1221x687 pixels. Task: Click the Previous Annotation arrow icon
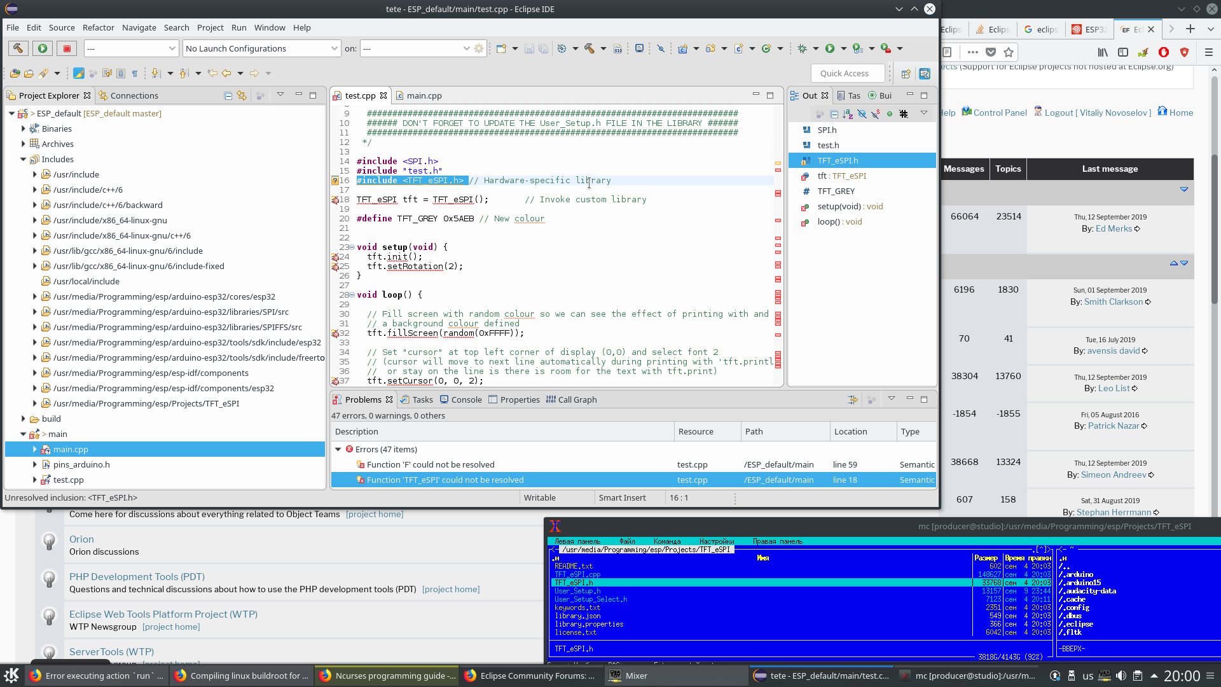(x=184, y=74)
